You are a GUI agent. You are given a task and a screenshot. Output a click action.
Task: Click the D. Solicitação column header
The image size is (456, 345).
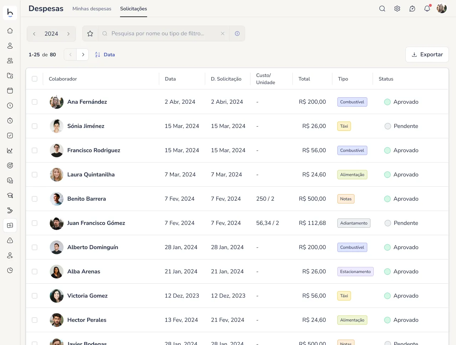(x=226, y=79)
